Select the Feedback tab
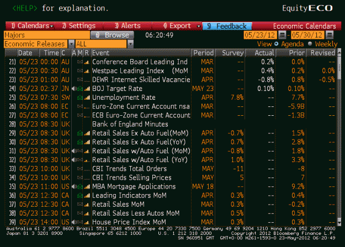Screen dimensions: 345x247 pyautogui.click(x=227, y=26)
